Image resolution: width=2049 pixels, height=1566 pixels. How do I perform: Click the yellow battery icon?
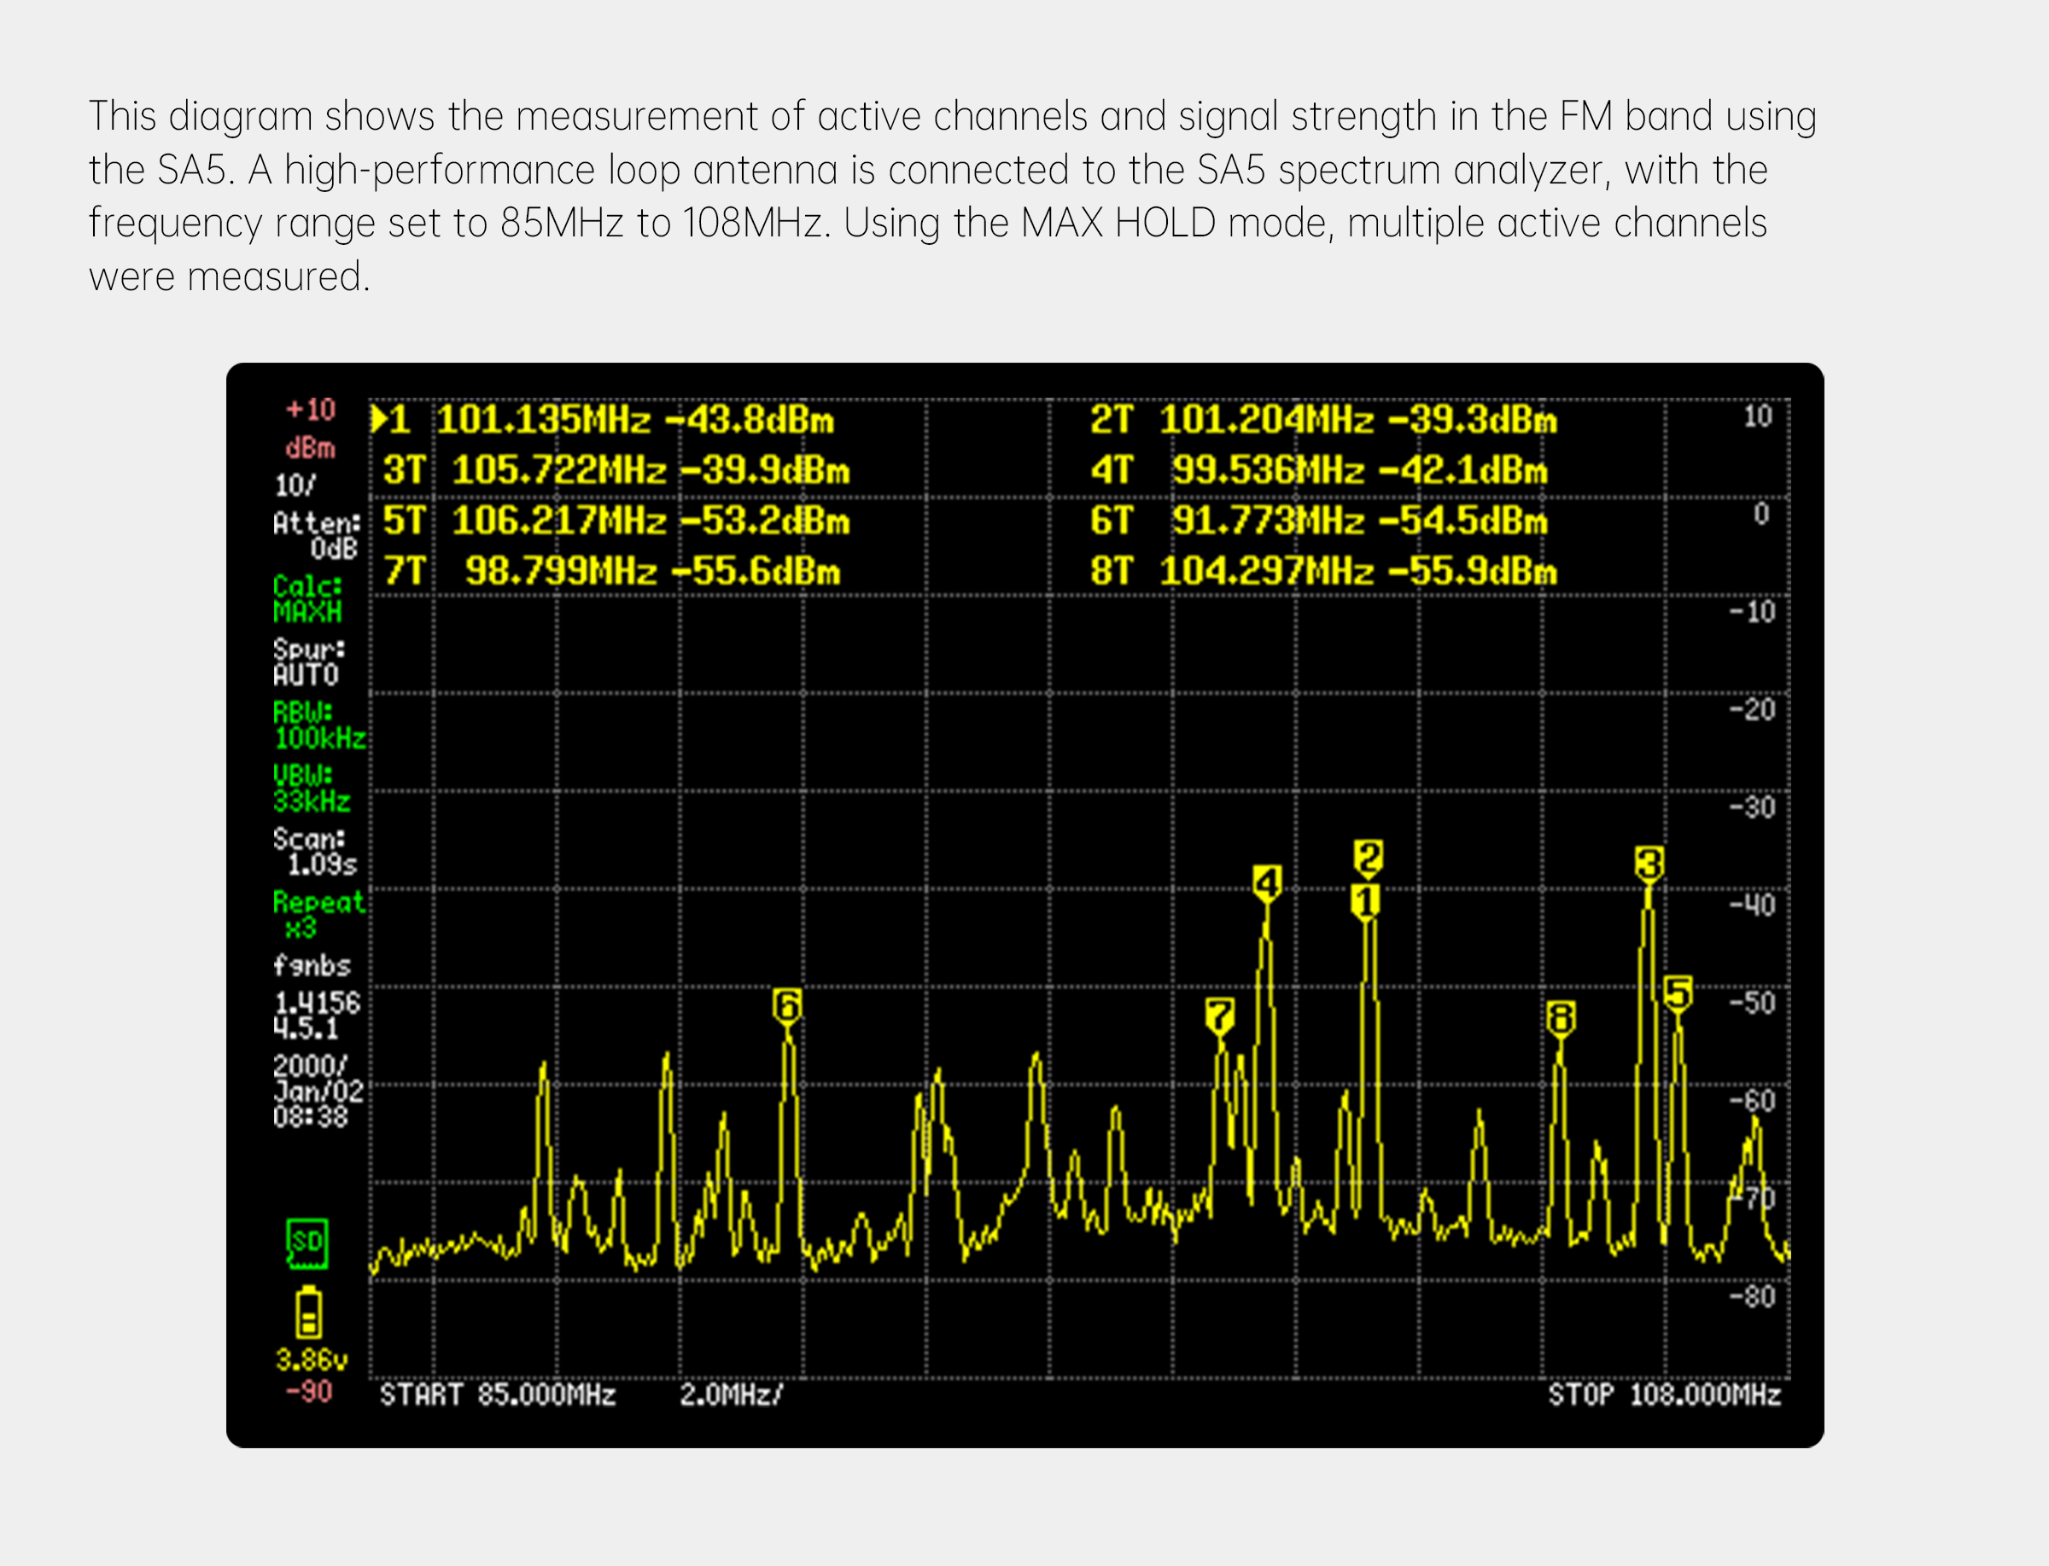(309, 1313)
